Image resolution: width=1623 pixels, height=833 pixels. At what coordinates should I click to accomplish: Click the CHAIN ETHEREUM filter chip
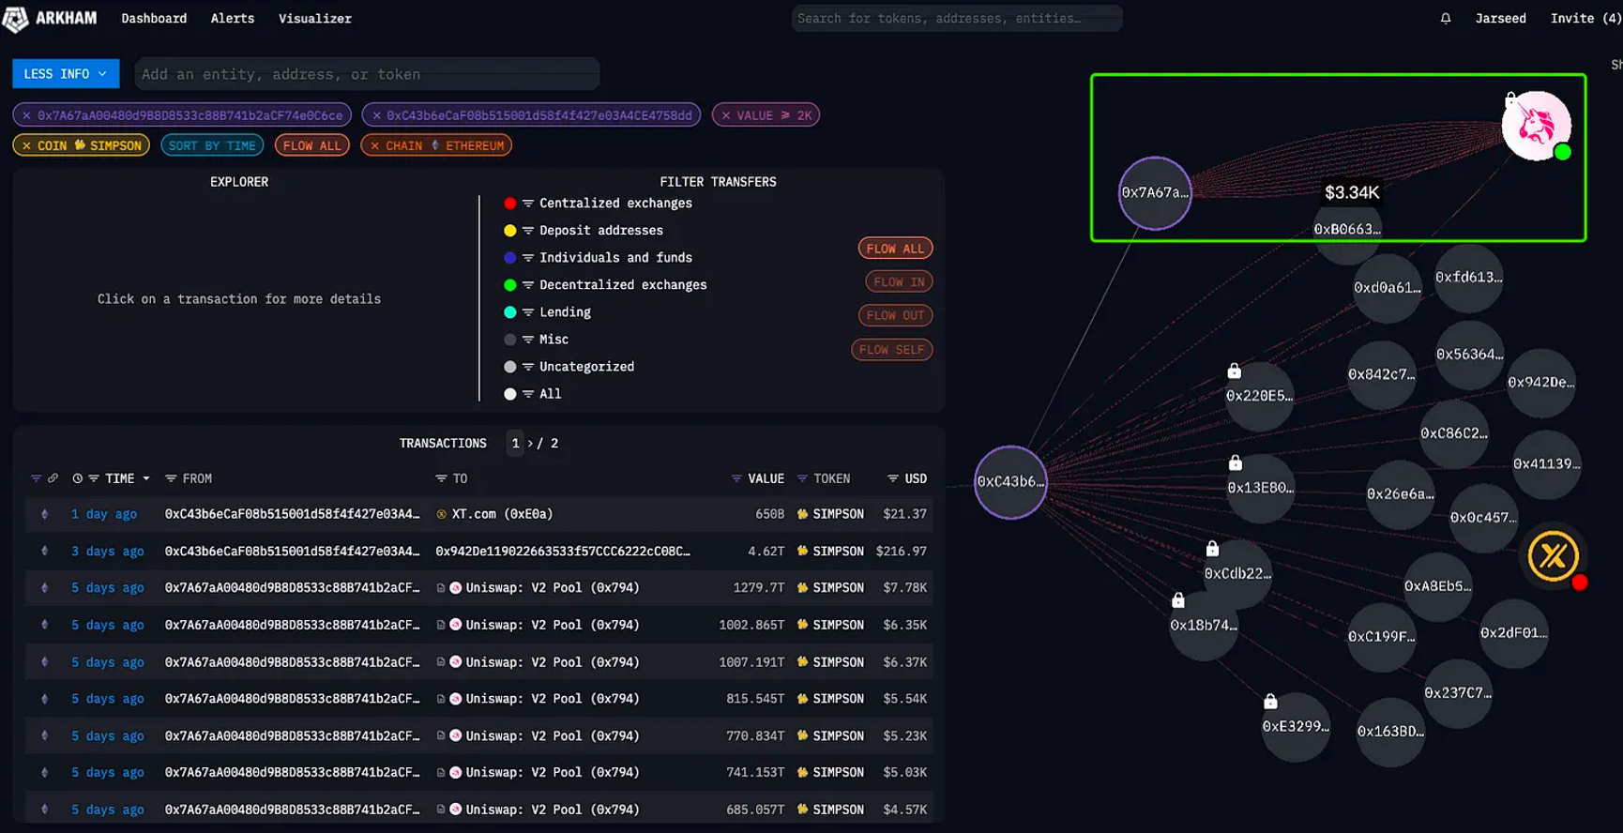point(436,145)
